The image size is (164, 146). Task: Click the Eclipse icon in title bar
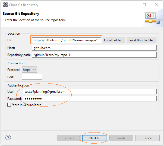click(x=5, y=5)
